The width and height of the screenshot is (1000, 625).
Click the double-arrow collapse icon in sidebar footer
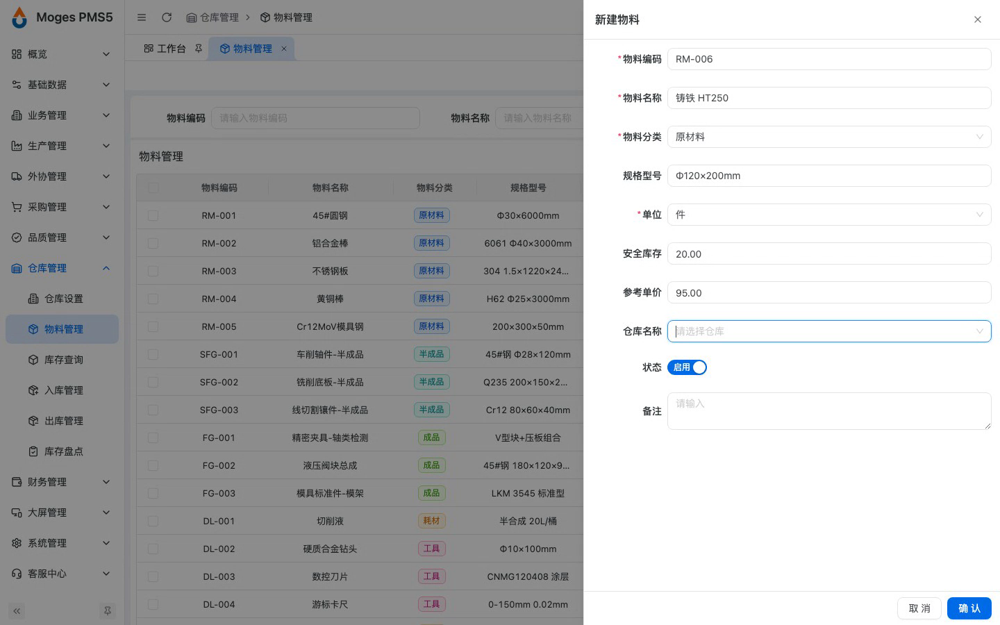pyautogui.click(x=17, y=611)
